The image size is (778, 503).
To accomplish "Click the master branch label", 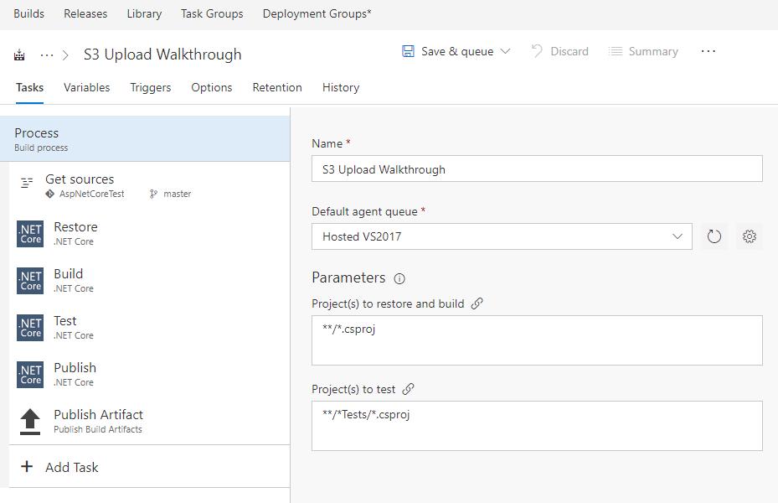I will coord(178,194).
